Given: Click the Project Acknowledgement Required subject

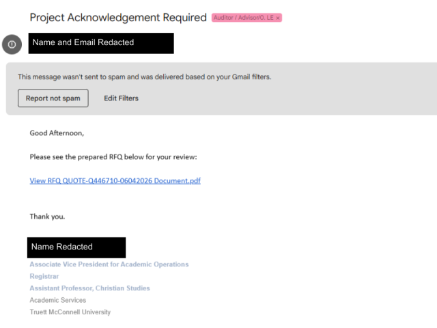Looking at the screenshot, I should pyautogui.click(x=118, y=17).
